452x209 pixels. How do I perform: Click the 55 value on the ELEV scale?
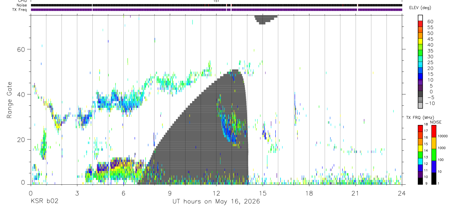[430, 28]
